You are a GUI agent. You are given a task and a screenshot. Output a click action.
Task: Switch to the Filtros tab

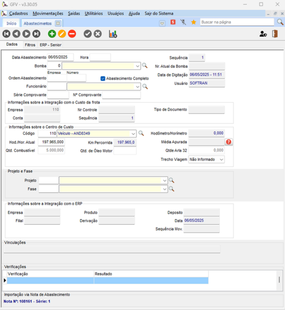[x=30, y=45]
